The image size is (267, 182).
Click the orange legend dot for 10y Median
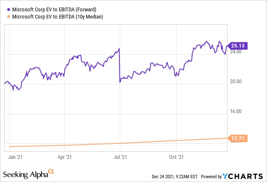coord(9,16)
